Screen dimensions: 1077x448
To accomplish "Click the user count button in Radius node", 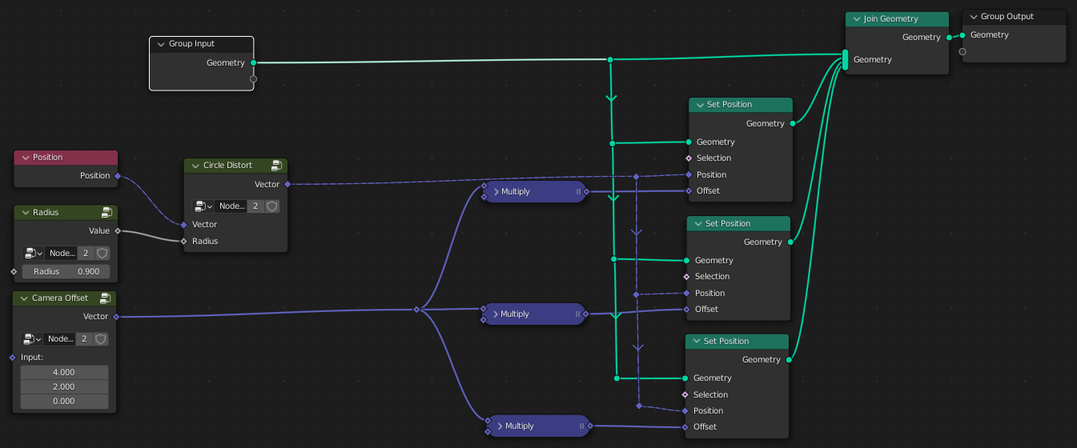I will 85,253.
